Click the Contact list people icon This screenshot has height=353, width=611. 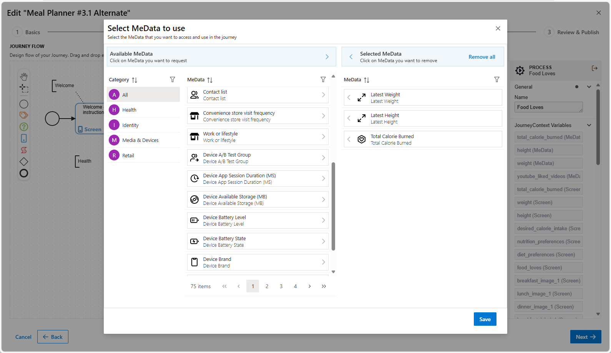click(x=195, y=95)
